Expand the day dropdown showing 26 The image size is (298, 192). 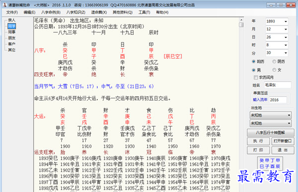tap(286, 37)
